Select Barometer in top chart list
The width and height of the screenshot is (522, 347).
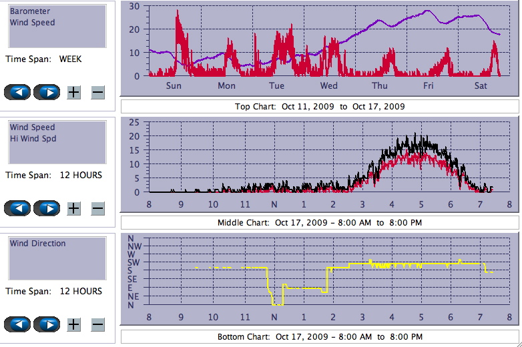tap(30, 11)
